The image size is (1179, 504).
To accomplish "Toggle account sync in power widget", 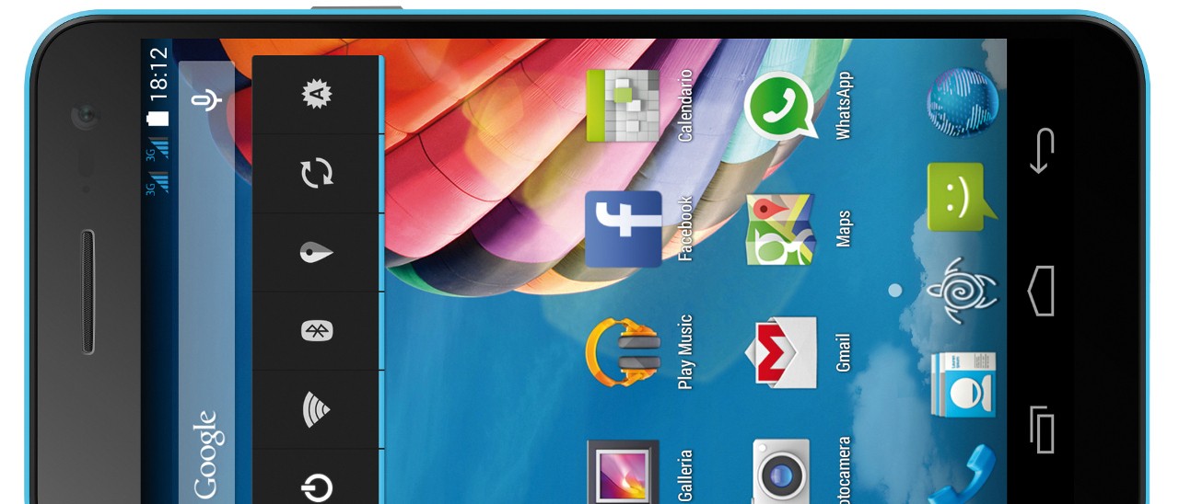I will (317, 173).
